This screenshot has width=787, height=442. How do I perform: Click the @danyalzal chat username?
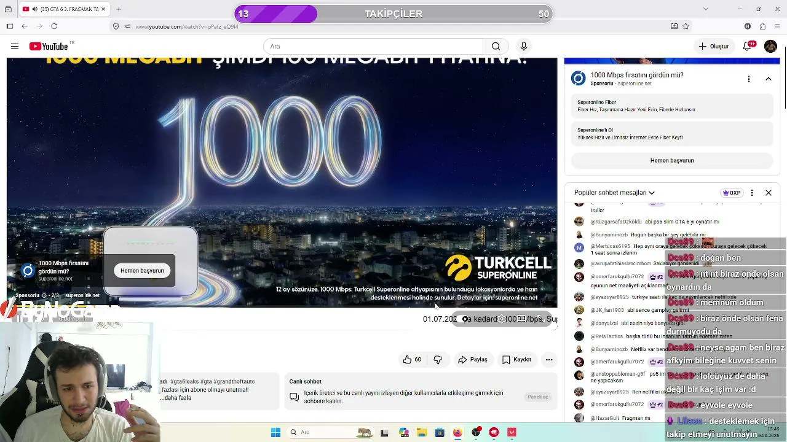point(604,323)
